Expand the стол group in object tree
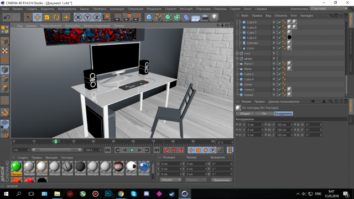354x199 pixels. (237, 53)
